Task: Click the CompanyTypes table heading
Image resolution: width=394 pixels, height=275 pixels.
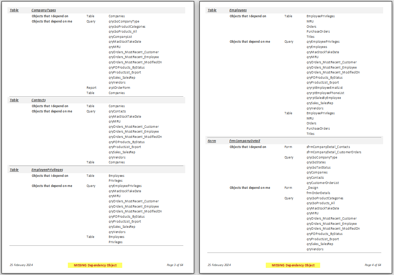Action: [43, 10]
